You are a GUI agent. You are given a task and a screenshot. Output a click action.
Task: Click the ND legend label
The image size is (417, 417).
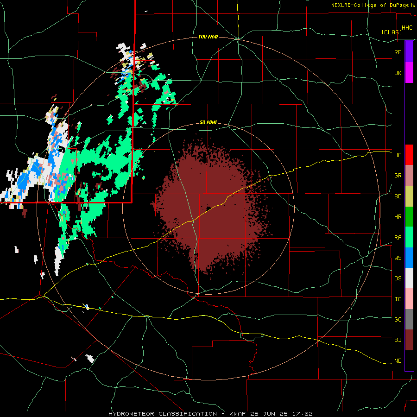click(398, 361)
